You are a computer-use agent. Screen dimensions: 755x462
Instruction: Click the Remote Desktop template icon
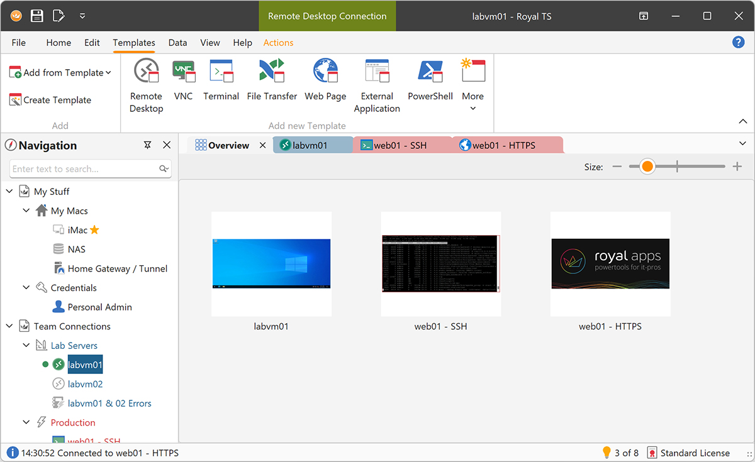pyautogui.click(x=146, y=71)
